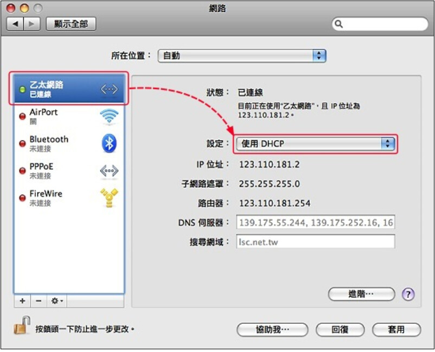This screenshot has width=435, height=352.
Task: Click the 套用 apply button
Action: pos(396,330)
